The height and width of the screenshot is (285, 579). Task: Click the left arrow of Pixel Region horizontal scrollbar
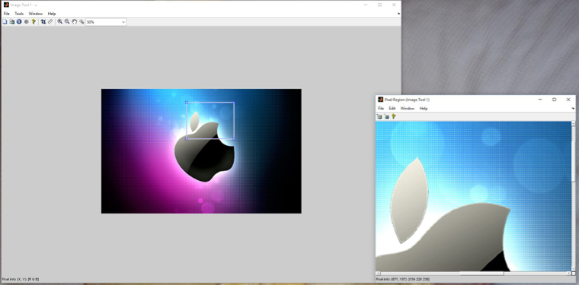tap(378, 273)
